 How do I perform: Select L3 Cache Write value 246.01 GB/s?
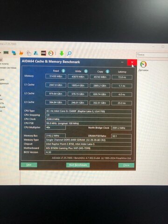(77, 103)
